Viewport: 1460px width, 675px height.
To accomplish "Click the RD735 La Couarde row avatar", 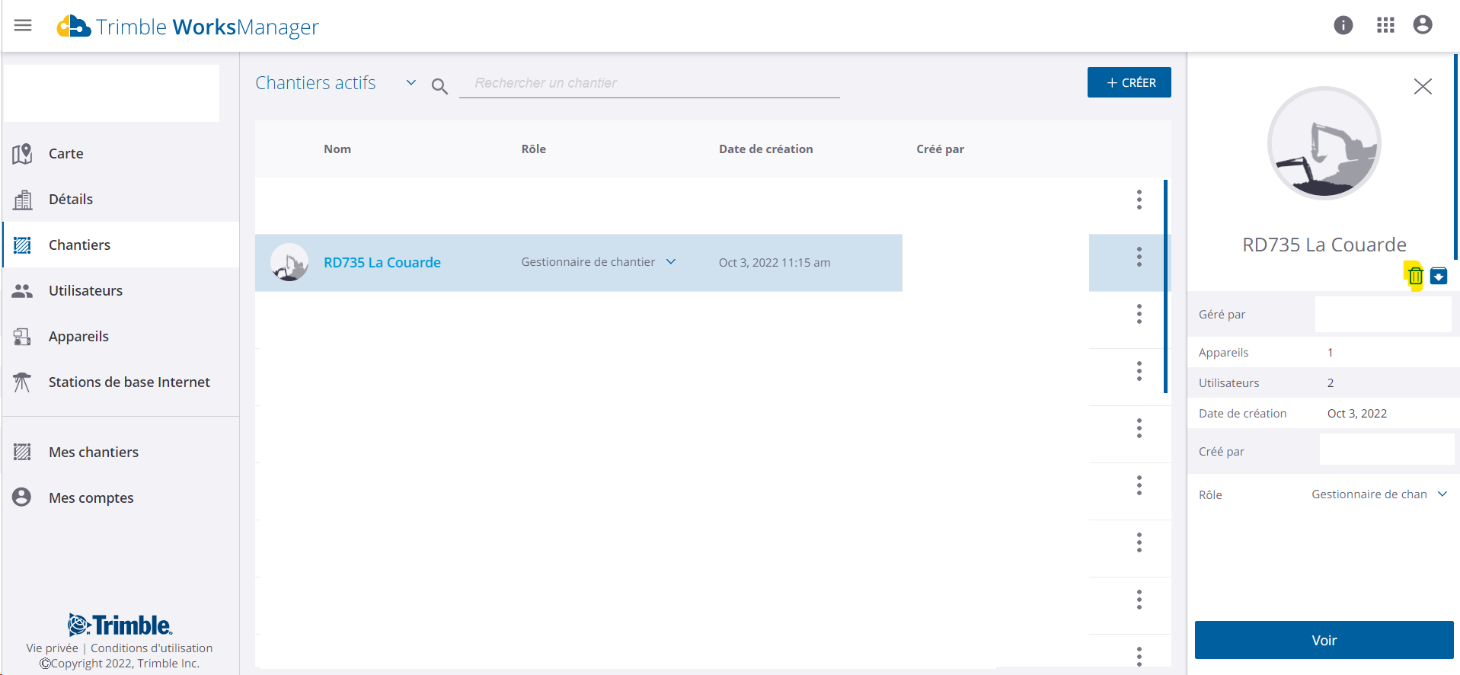I will pos(289,262).
